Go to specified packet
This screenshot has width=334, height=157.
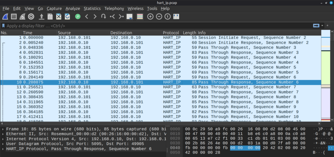point(103,17)
